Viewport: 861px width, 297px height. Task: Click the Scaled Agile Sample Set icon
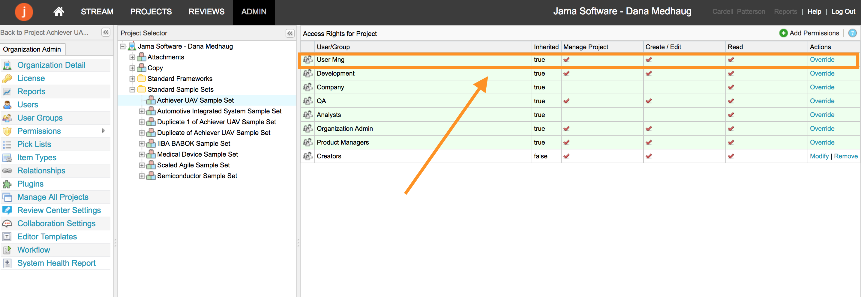pyautogui.click(x=151, y=165)
